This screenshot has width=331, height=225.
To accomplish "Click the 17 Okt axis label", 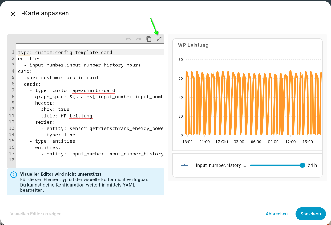I will (x=222, y=142).
